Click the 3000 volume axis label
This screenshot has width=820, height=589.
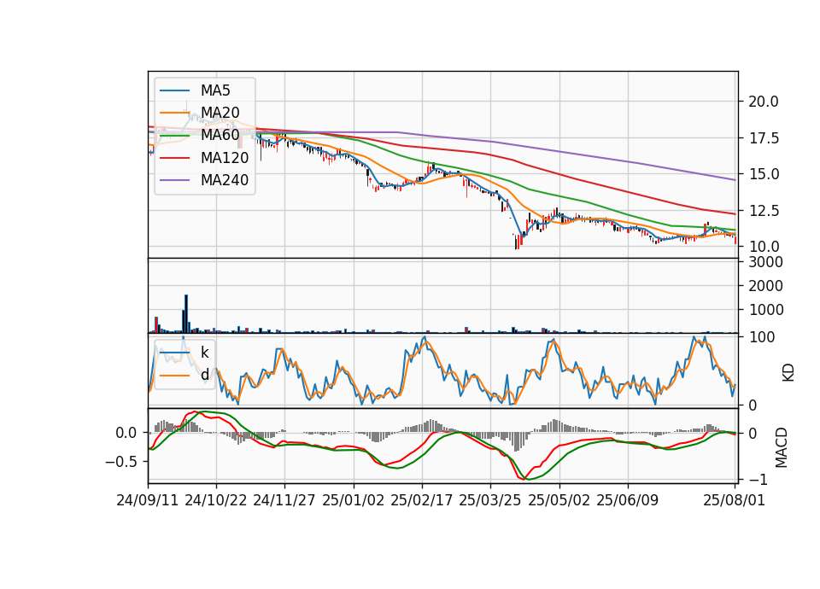(765, 262)
